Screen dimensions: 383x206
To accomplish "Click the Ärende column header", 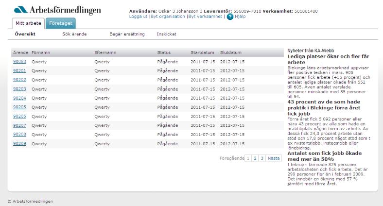I will (20, 52).
